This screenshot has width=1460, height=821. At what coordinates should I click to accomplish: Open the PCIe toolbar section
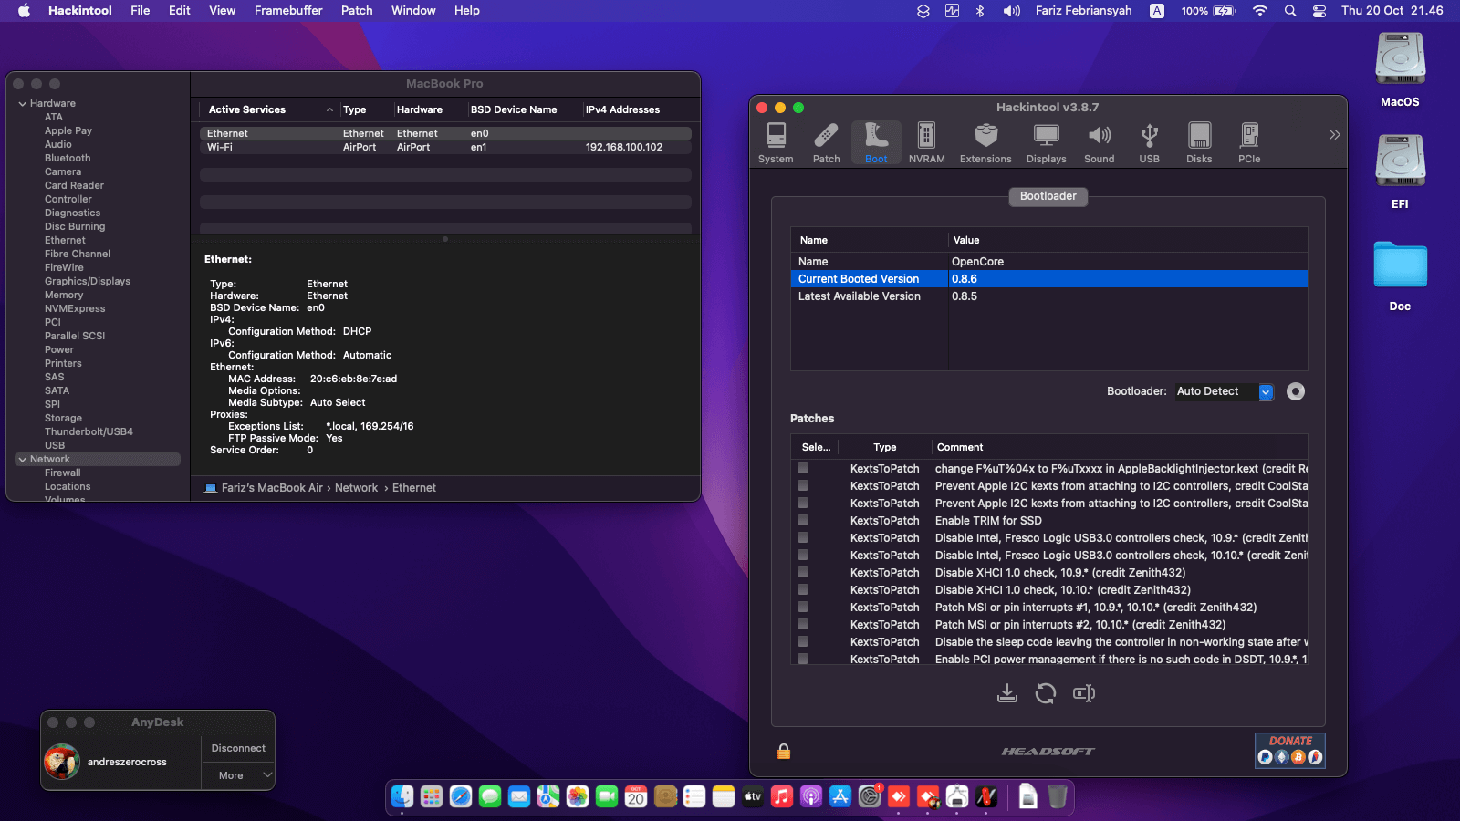(1249, 143)
